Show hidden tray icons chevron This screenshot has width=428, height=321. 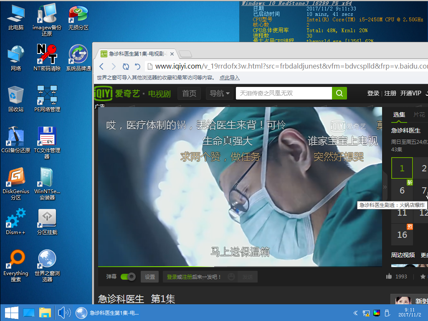pyautogui.click(x=355, y=313)
